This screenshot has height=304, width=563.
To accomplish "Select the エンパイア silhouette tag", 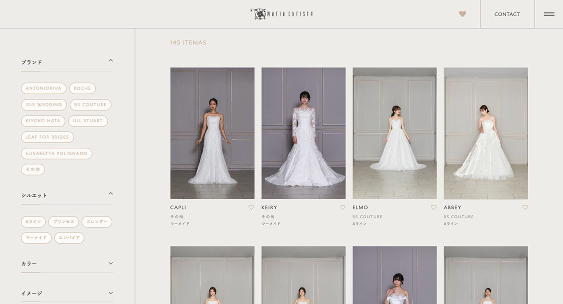I will tap(69, 238).
